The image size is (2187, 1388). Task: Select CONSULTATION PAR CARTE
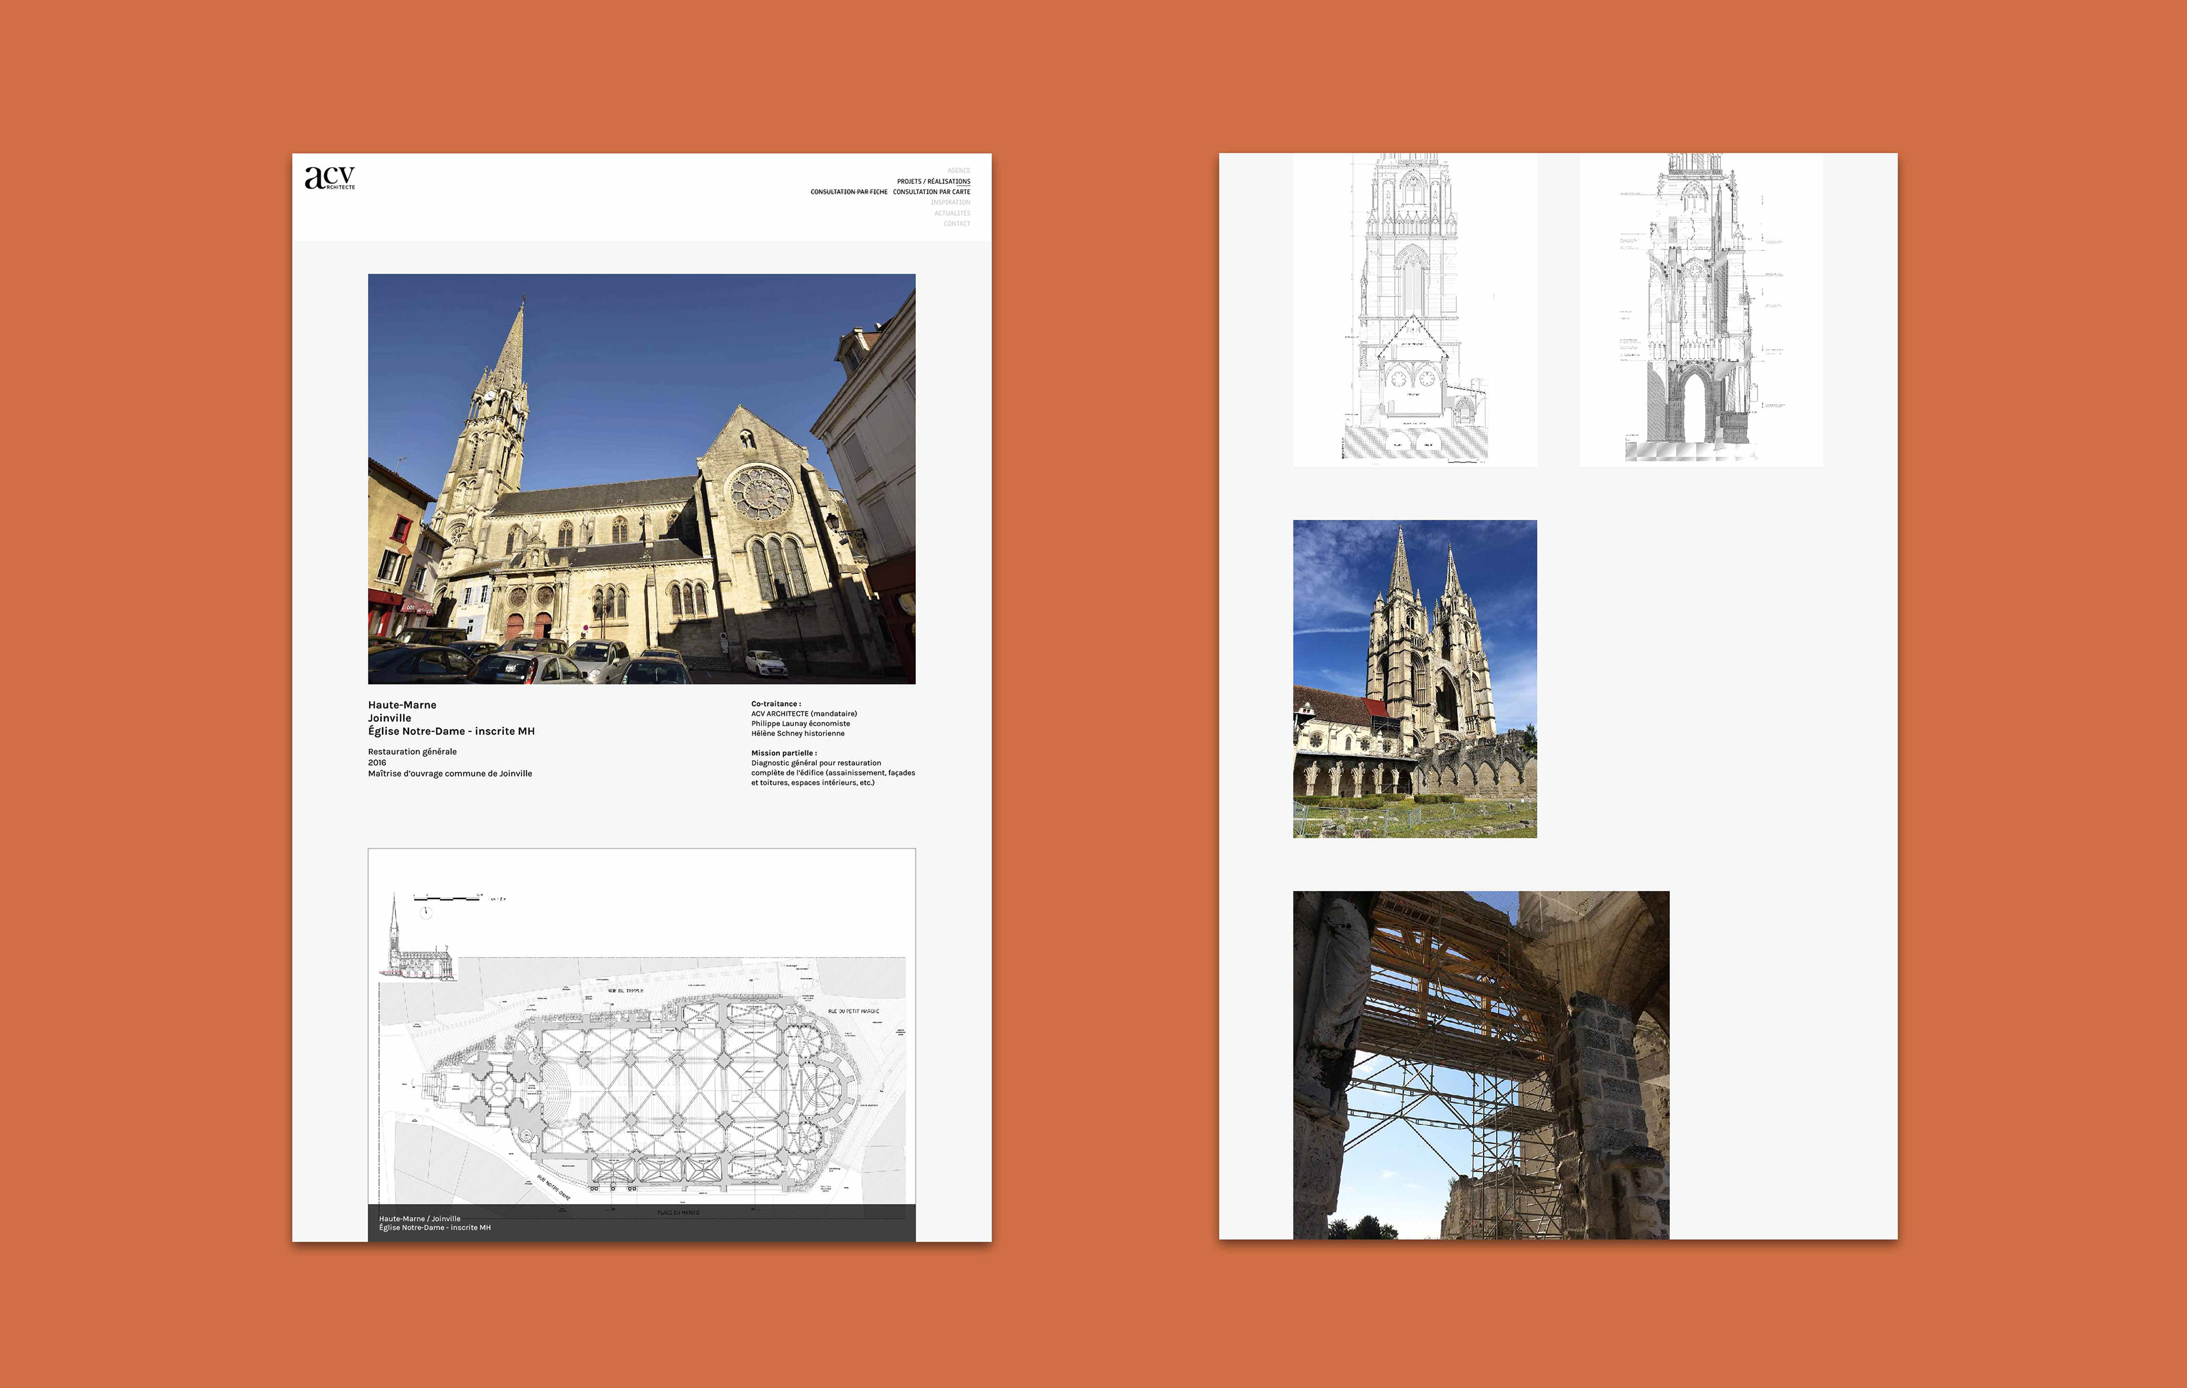point(932,191)
